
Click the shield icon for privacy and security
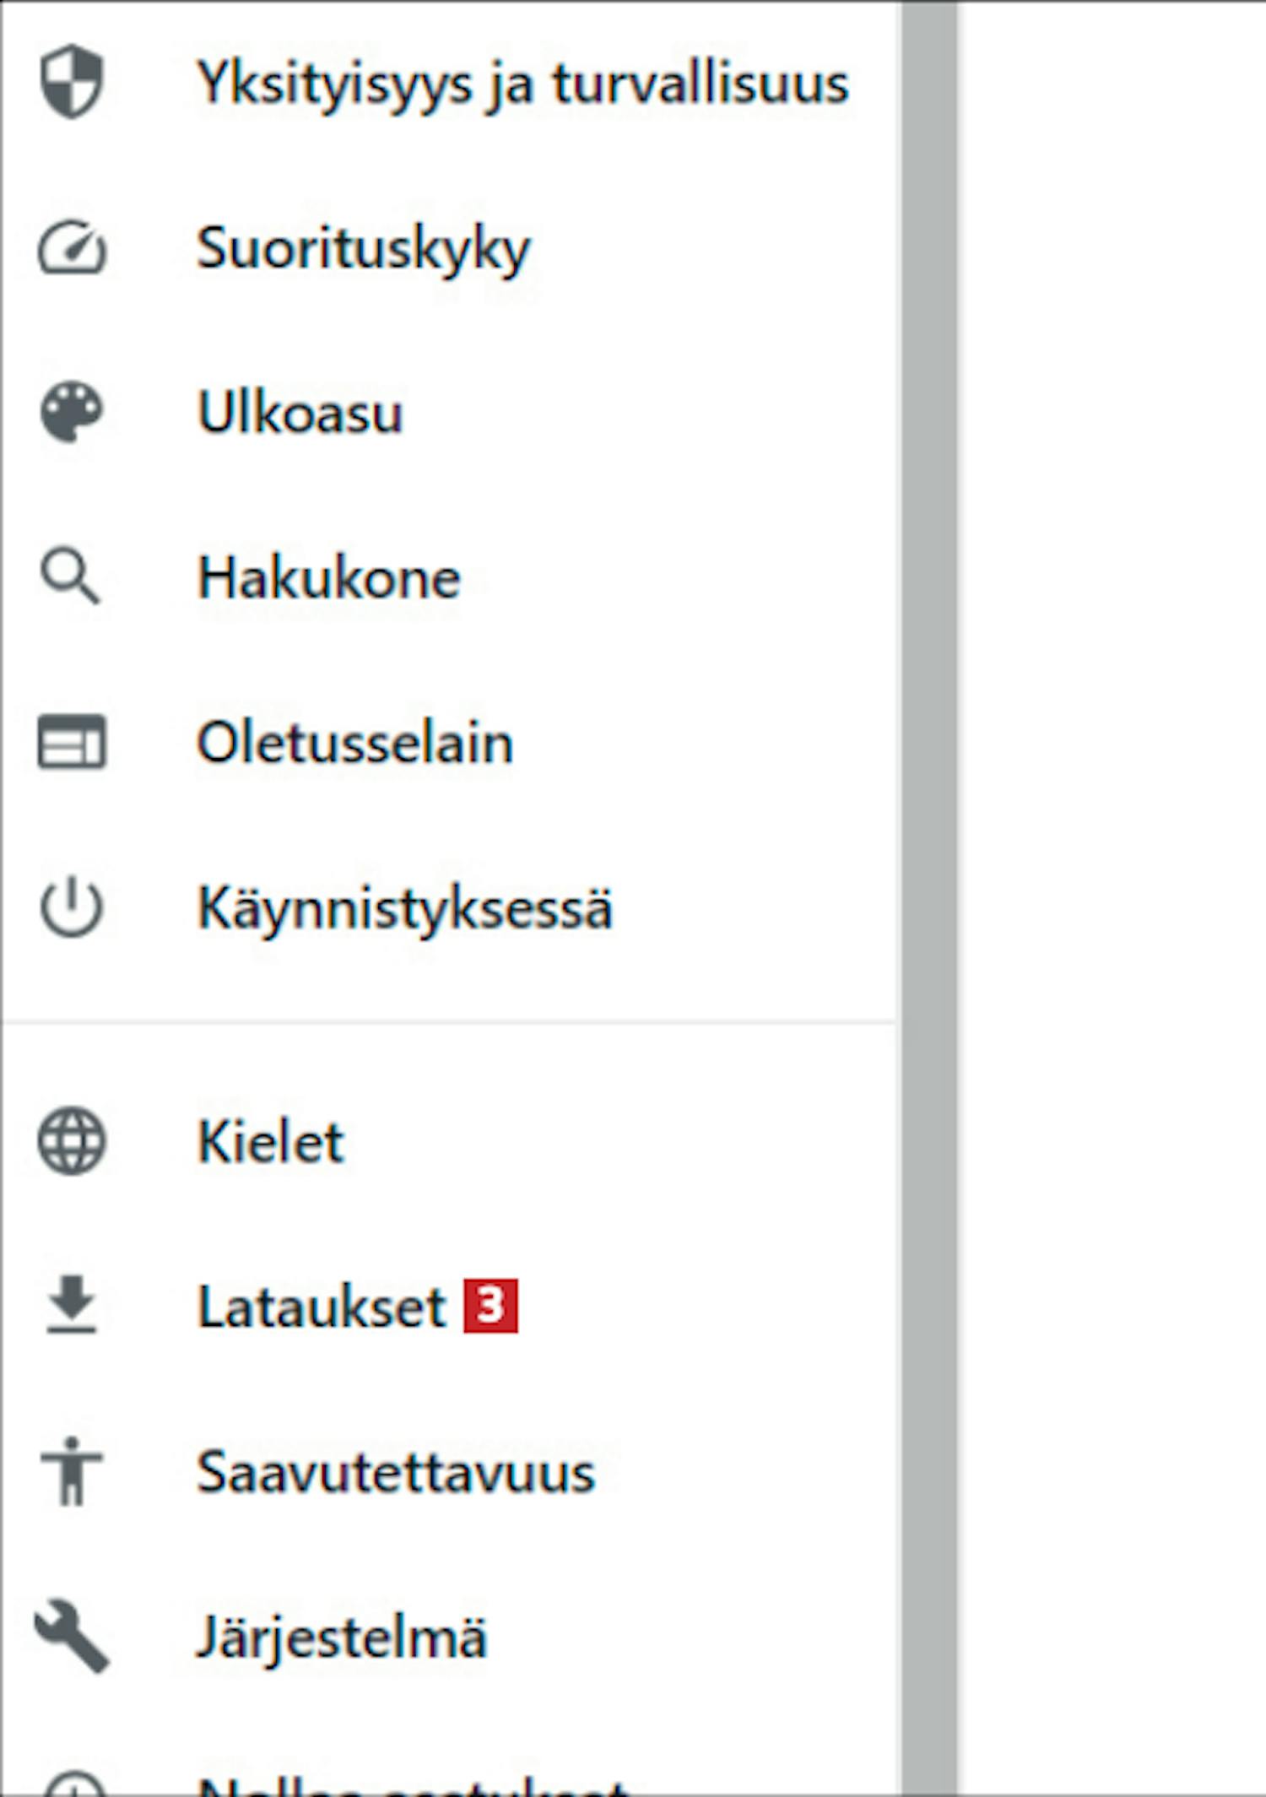click(x=72, y=82)
